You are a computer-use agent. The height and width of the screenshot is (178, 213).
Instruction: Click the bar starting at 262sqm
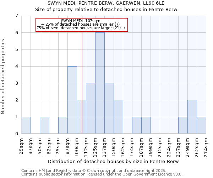coord(201,125)
